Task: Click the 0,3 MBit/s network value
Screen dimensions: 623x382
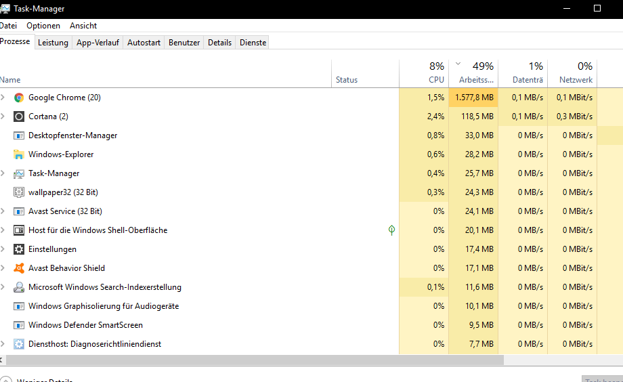Action: coord(574,116)
